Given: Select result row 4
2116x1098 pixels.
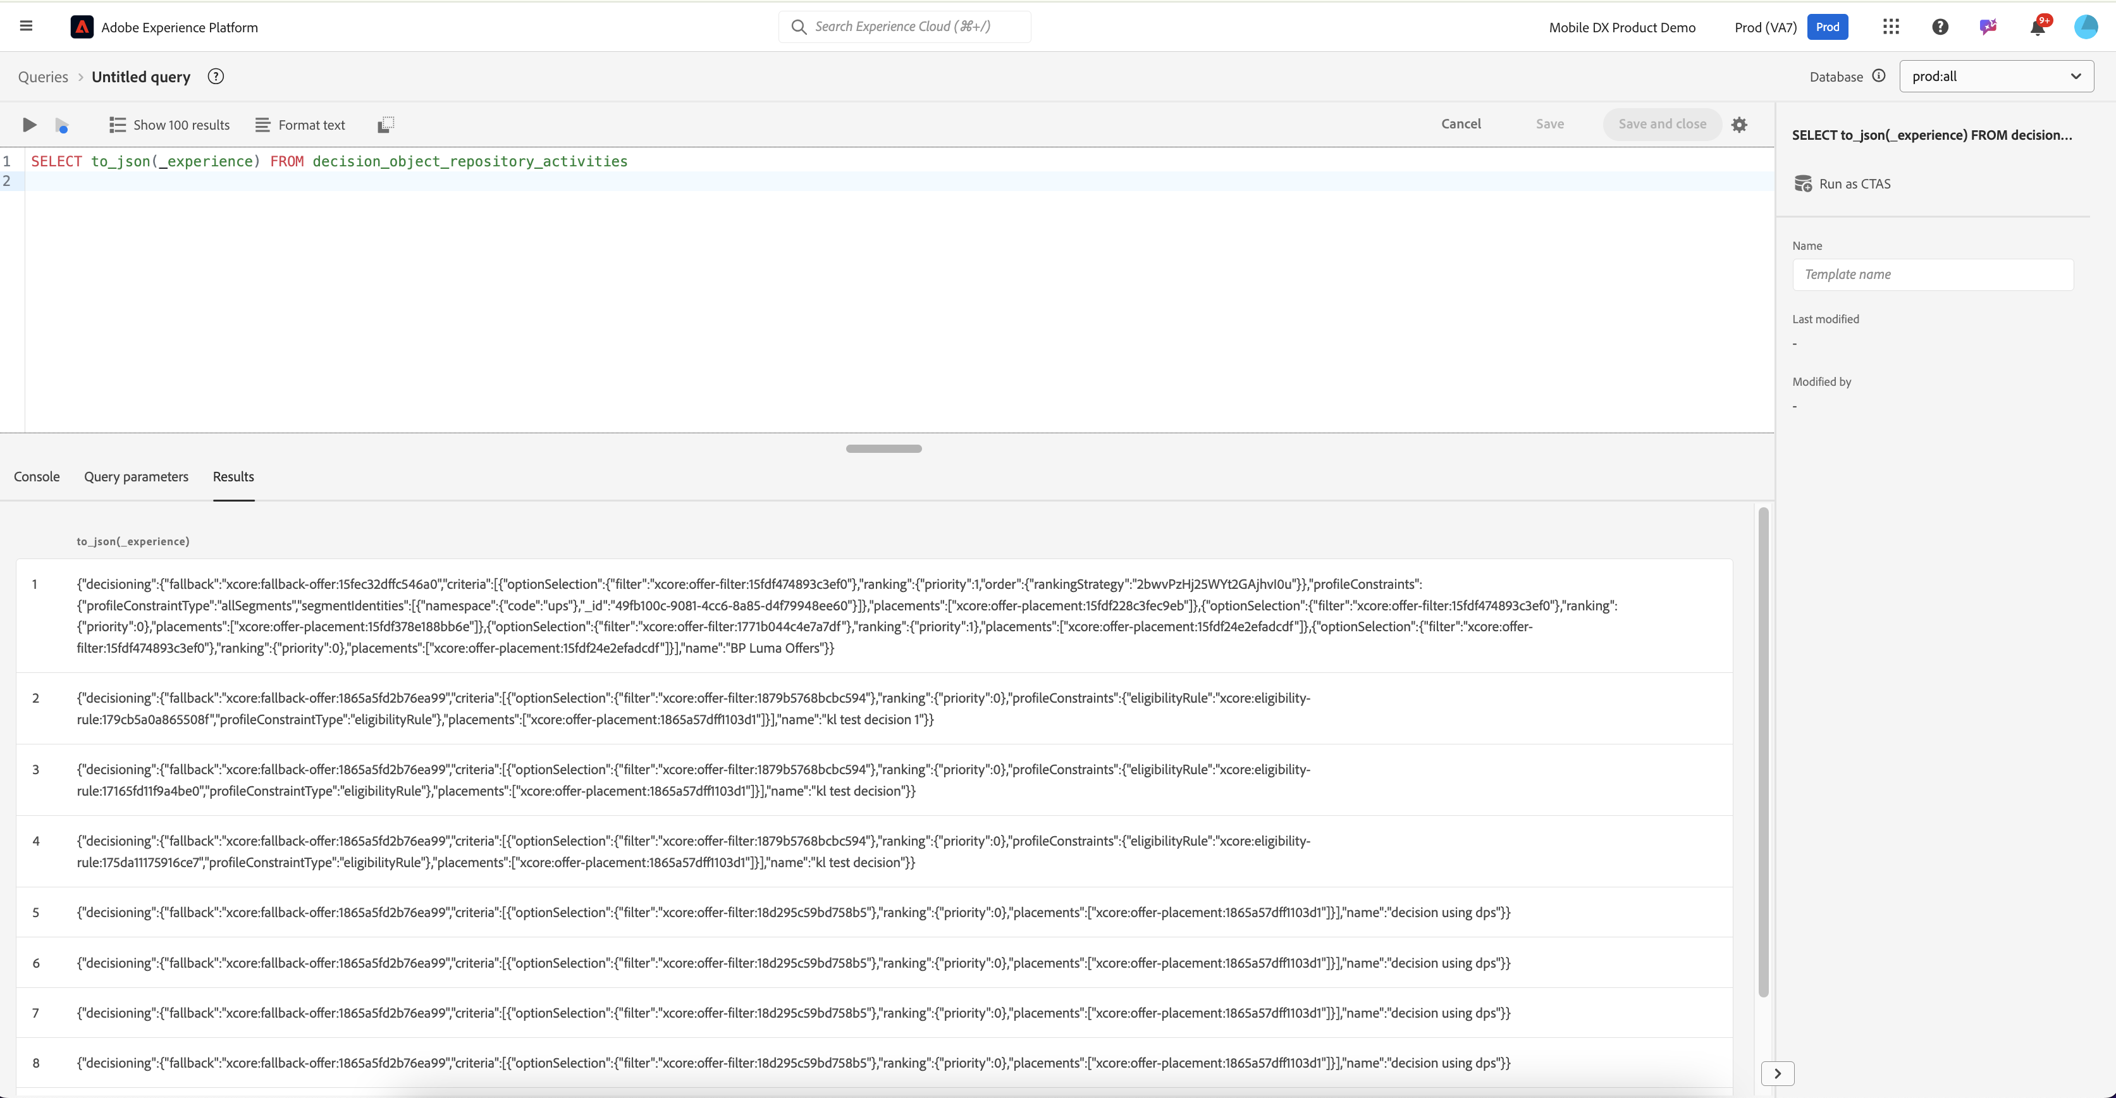Looking at the screenshot, I should point(874,851).
